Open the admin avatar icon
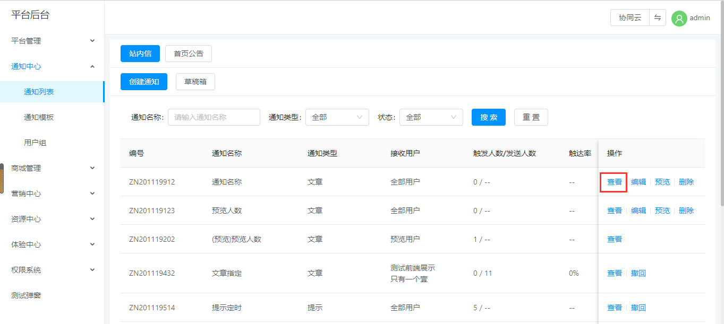 click(x=679, y=18)
